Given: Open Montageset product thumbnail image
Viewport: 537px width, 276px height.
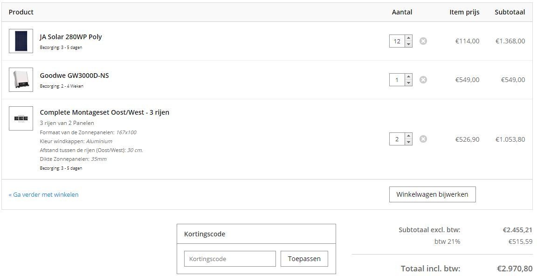Looking at the screenshot, I should [x=21, y=118].
